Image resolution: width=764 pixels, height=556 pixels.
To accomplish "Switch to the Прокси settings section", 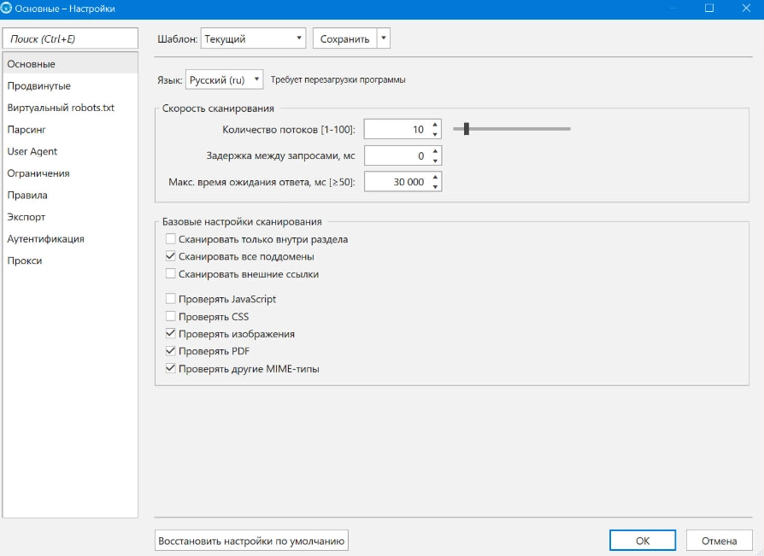I will click(26, 260).
